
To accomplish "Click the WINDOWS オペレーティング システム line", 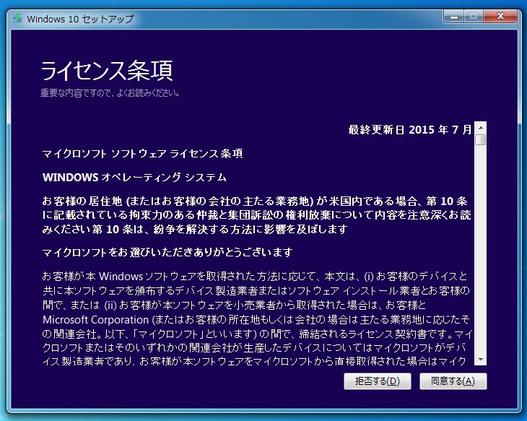I will [134, 177].
